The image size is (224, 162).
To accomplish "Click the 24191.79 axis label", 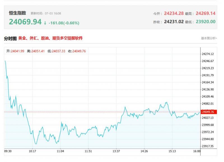I will 208,75.
